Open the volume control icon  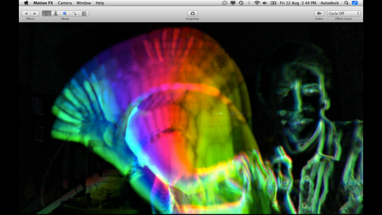[x=265, y=3]
